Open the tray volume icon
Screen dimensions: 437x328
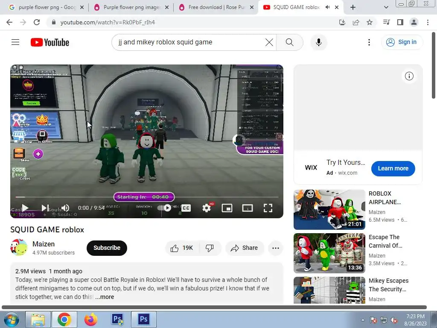click(394, 320)
